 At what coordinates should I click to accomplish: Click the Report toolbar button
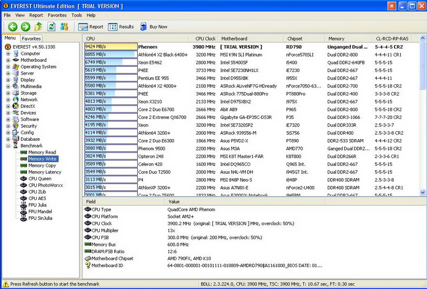point(91,27)
